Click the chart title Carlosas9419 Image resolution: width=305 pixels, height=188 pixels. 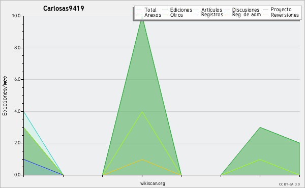point(64,8)
